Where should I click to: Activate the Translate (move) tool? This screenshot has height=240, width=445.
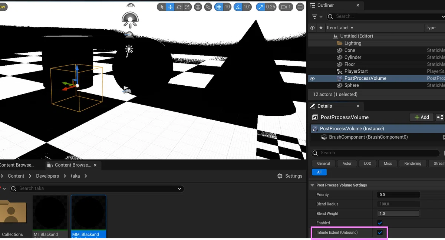pos(170,7)
